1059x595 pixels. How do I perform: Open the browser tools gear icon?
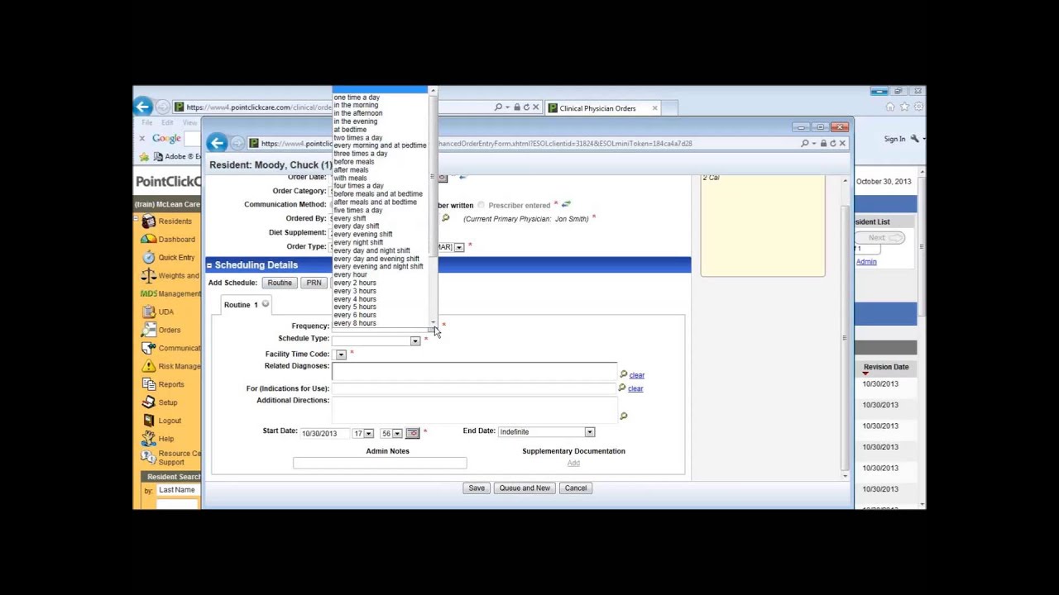918,107
